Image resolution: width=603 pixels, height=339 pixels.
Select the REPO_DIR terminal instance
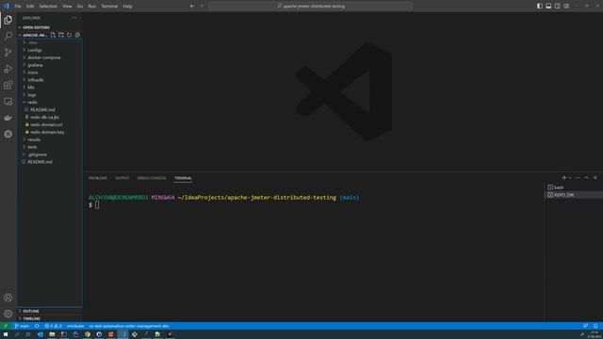[574, 195]
